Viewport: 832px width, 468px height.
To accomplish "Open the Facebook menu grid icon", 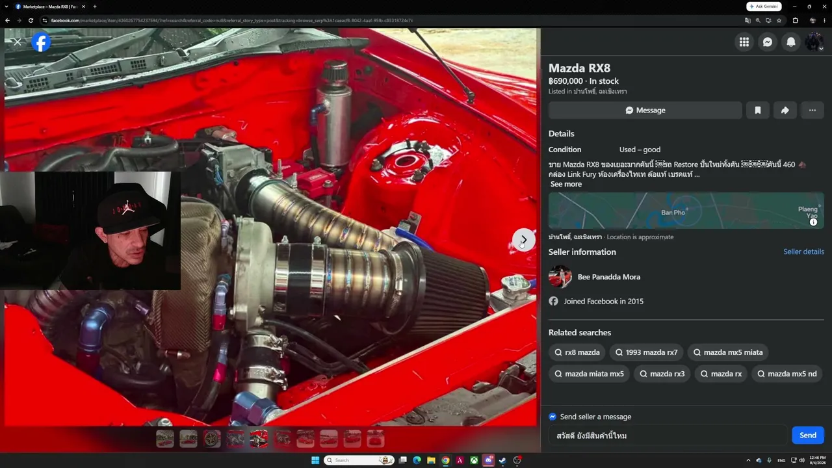I will 744,42.
